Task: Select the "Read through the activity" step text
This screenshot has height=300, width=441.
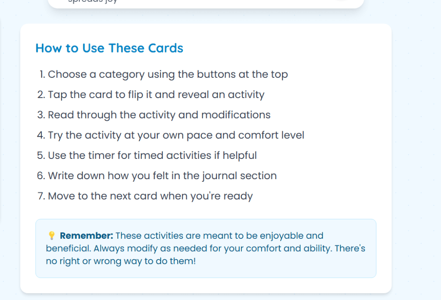Action: tap(159, 115)
